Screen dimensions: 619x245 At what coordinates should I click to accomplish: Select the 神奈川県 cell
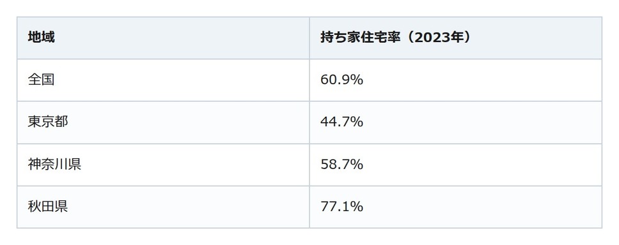pos(163,165)
